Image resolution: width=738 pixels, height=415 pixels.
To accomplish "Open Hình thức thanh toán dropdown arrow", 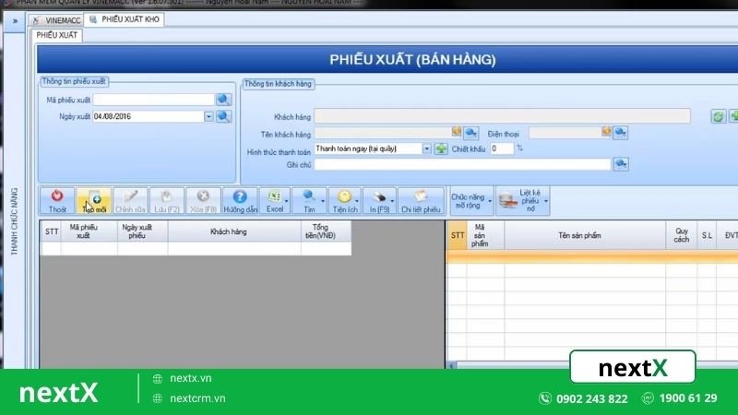I will pyautogui.click(x=426, y=149).
